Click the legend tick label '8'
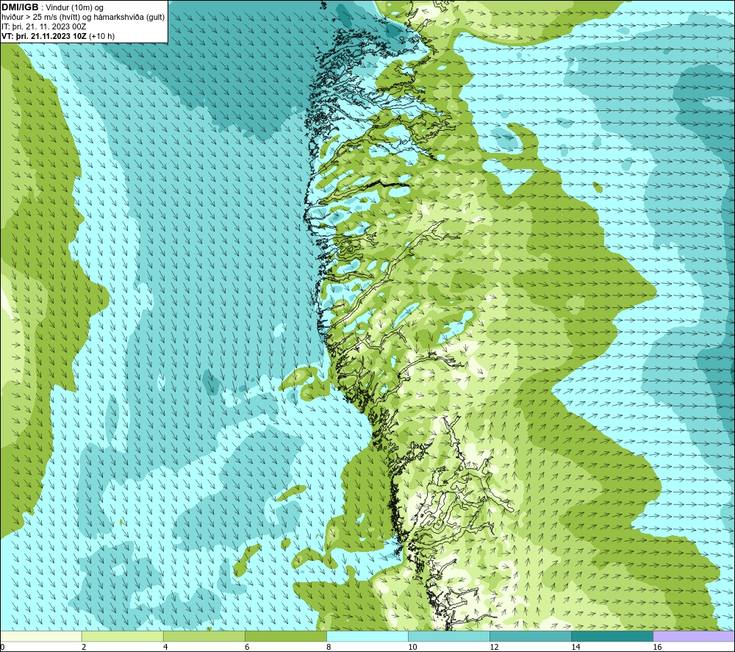Viewport: 735px width, 652px height. 328,648
